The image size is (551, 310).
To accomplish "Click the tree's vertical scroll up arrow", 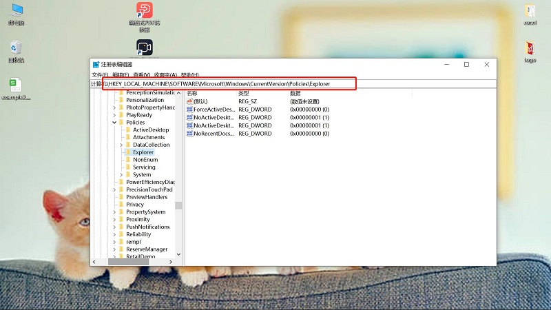I will click(x=178, y=93).
